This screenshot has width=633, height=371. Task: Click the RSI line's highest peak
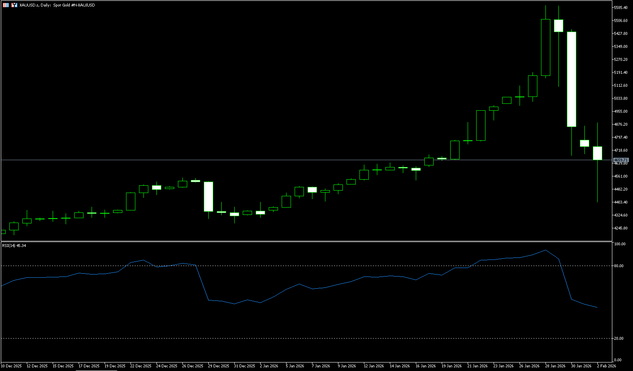coord(545,250)
